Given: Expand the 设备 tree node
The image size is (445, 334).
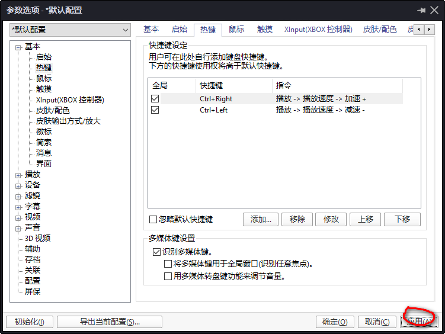Looking at the screenshot, I should tap(18, 186).
